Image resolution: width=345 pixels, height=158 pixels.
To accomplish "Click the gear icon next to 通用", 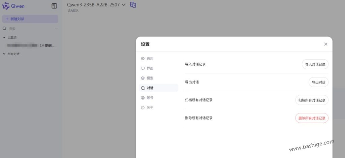I will click(143, 59).
